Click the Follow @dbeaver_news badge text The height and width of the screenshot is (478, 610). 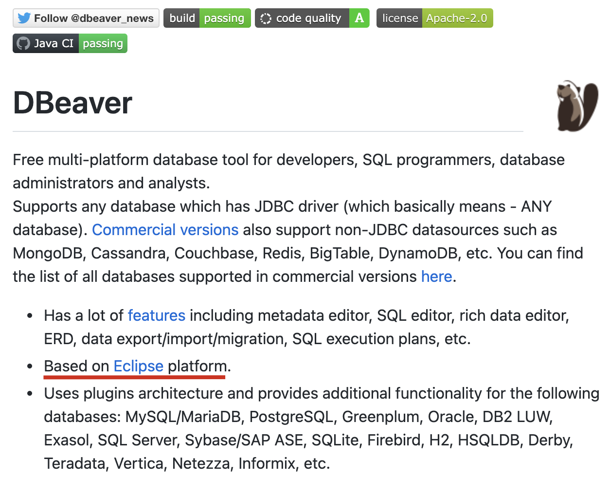pyautogui.click(x=93, y=18)
